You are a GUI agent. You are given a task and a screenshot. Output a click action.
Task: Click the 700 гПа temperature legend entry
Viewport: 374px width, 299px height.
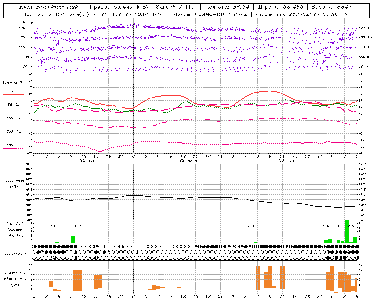[13, 132]
